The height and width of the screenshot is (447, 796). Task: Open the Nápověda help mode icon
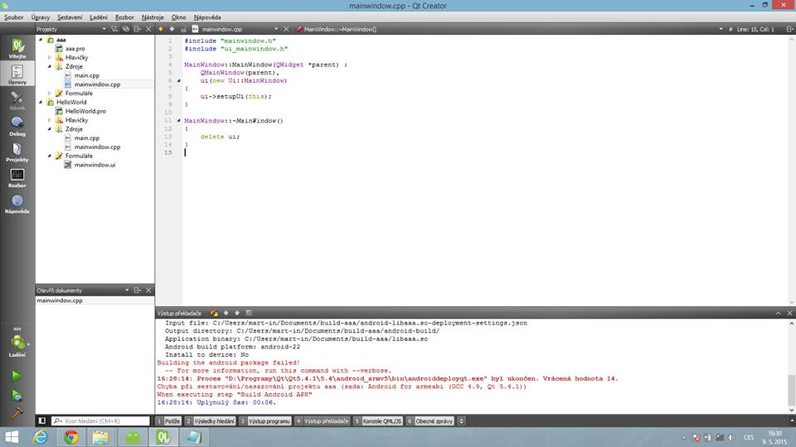pyautogui.click(x=17, y=204)
